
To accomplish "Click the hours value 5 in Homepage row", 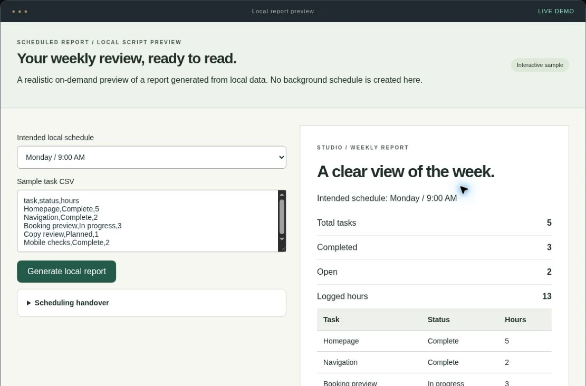I will pyautogui.click(x=507, y=341).
